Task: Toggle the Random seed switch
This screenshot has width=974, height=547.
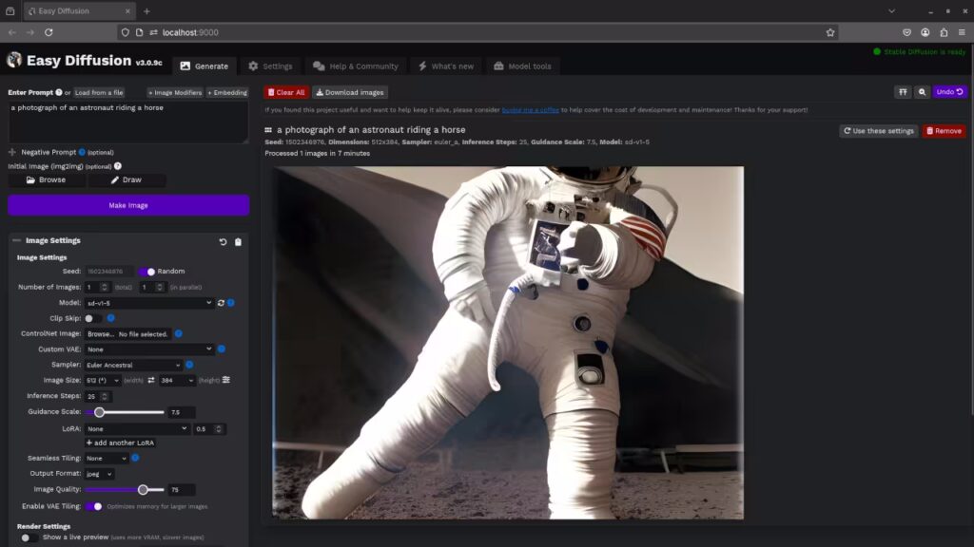Action: (146, 272)
